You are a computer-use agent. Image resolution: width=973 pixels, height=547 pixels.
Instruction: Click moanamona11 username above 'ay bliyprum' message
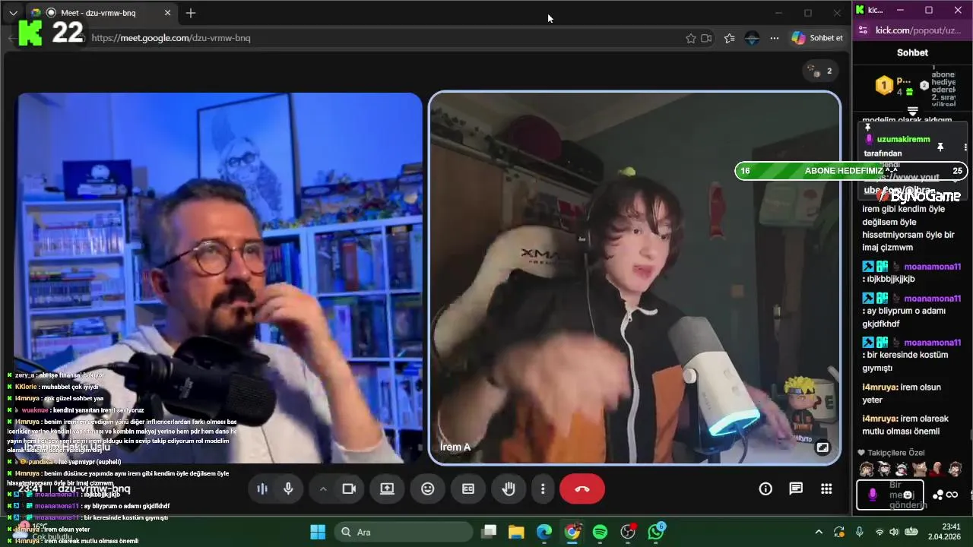pyautogui.click(x=932, y=299)
